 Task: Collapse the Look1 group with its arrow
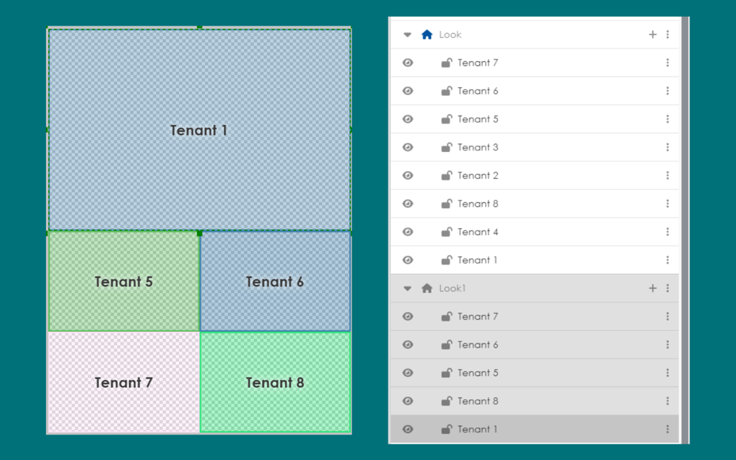tap(408, 289)
